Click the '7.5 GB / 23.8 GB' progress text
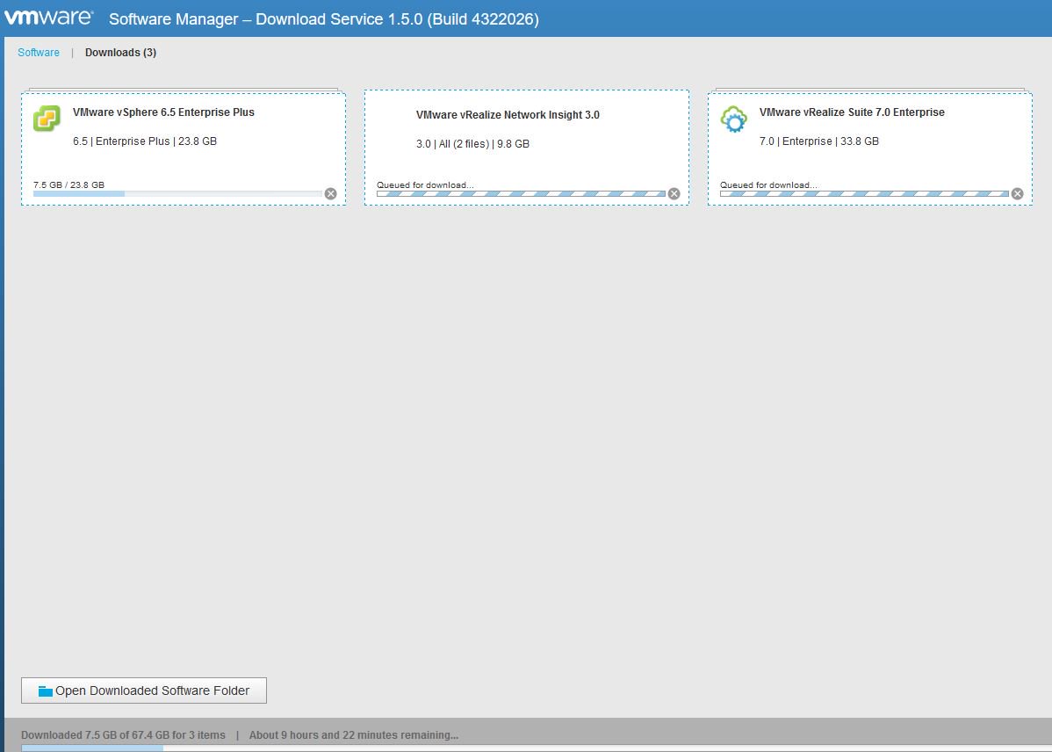The height and width of the screenshot is (752, 1052). coord(69,184)
